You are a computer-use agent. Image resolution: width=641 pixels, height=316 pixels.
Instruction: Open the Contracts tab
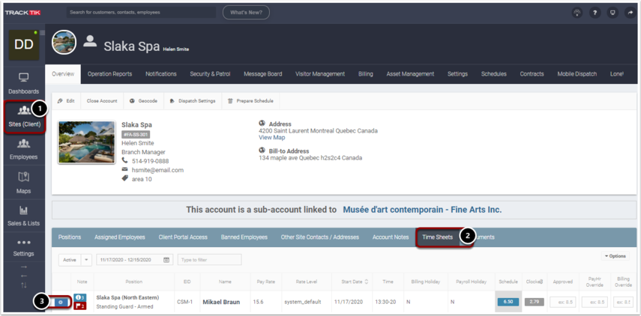tap(532, 74)
